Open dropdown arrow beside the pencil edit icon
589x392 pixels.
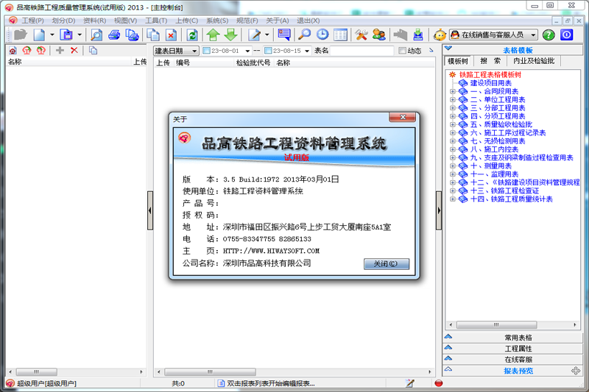tap(267, 35)
